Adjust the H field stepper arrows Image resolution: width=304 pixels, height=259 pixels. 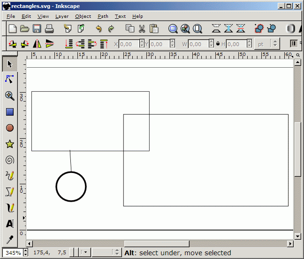pyautogui.click(x=249, y=44)
